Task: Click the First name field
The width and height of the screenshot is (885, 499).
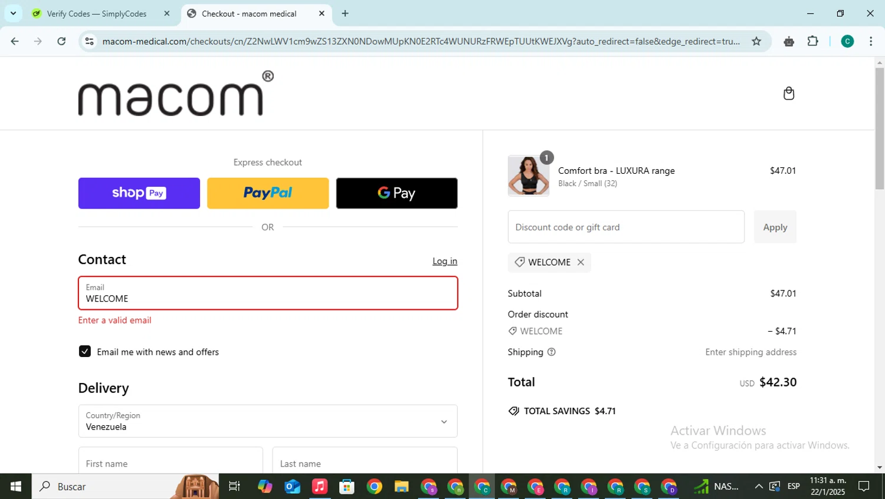Action: click(x=171, y=461)
